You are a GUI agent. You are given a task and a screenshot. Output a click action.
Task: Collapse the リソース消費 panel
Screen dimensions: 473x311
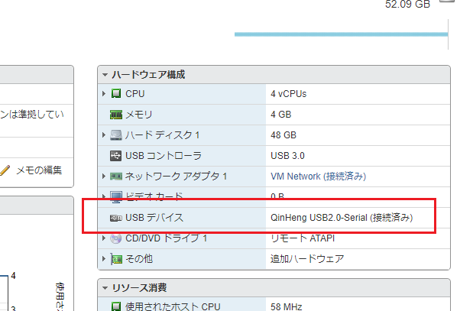pyautogui.click(x=105, y=288)
